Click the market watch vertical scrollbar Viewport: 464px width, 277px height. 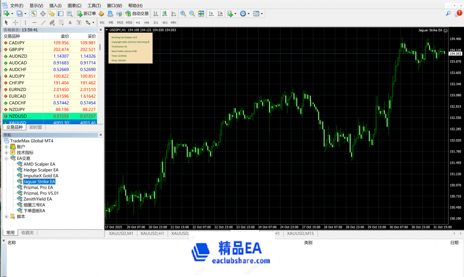click(101, 77)
